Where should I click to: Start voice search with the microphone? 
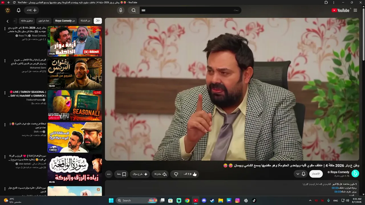121,10
